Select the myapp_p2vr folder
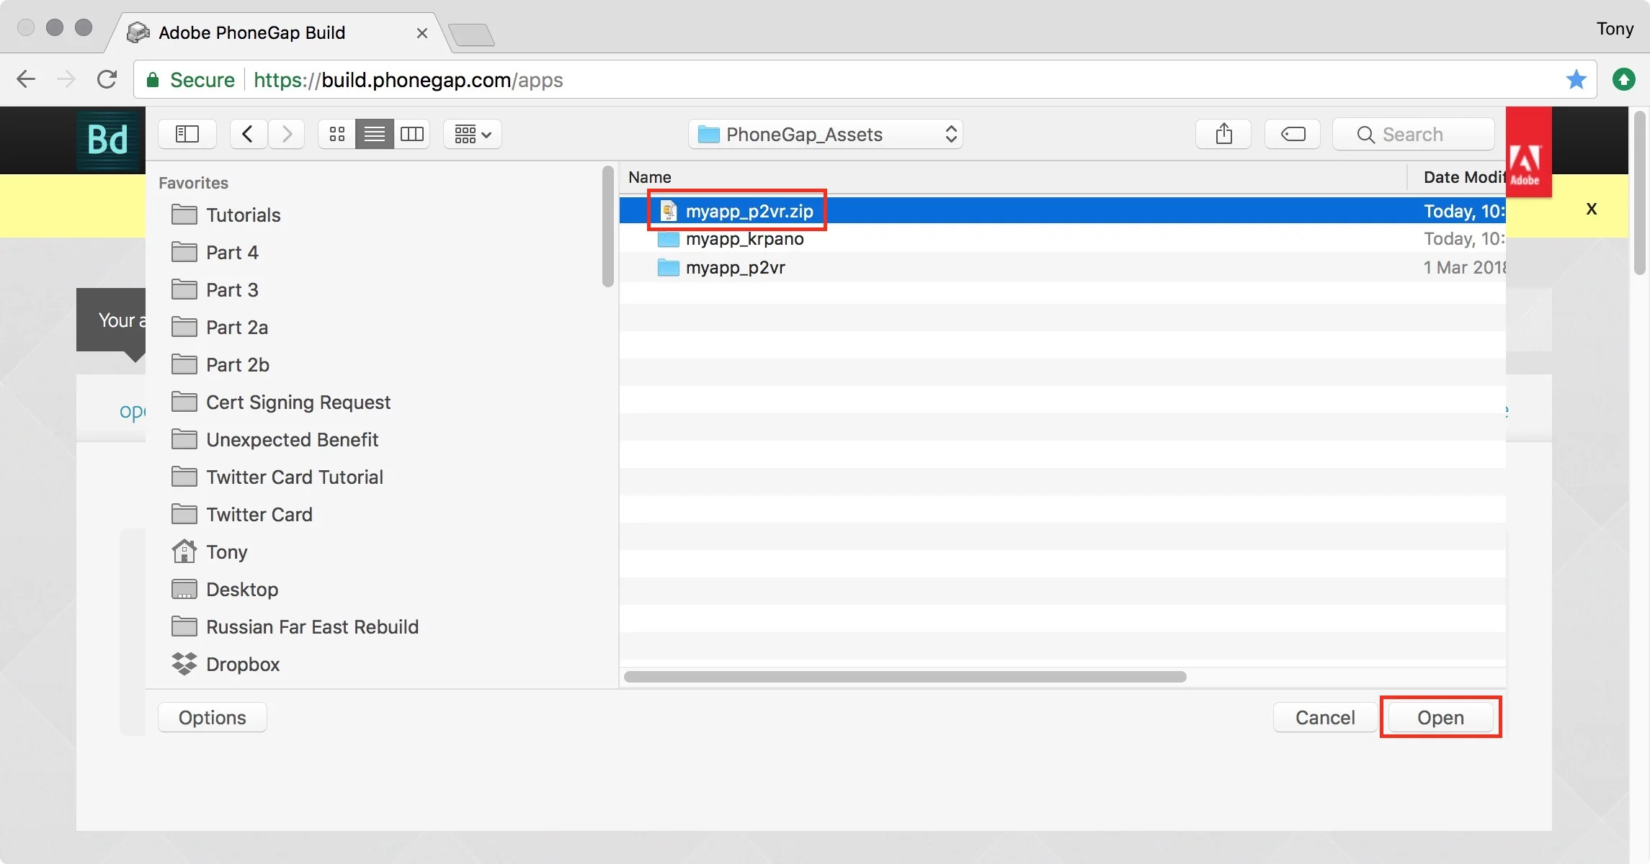 coord(1062,267)
